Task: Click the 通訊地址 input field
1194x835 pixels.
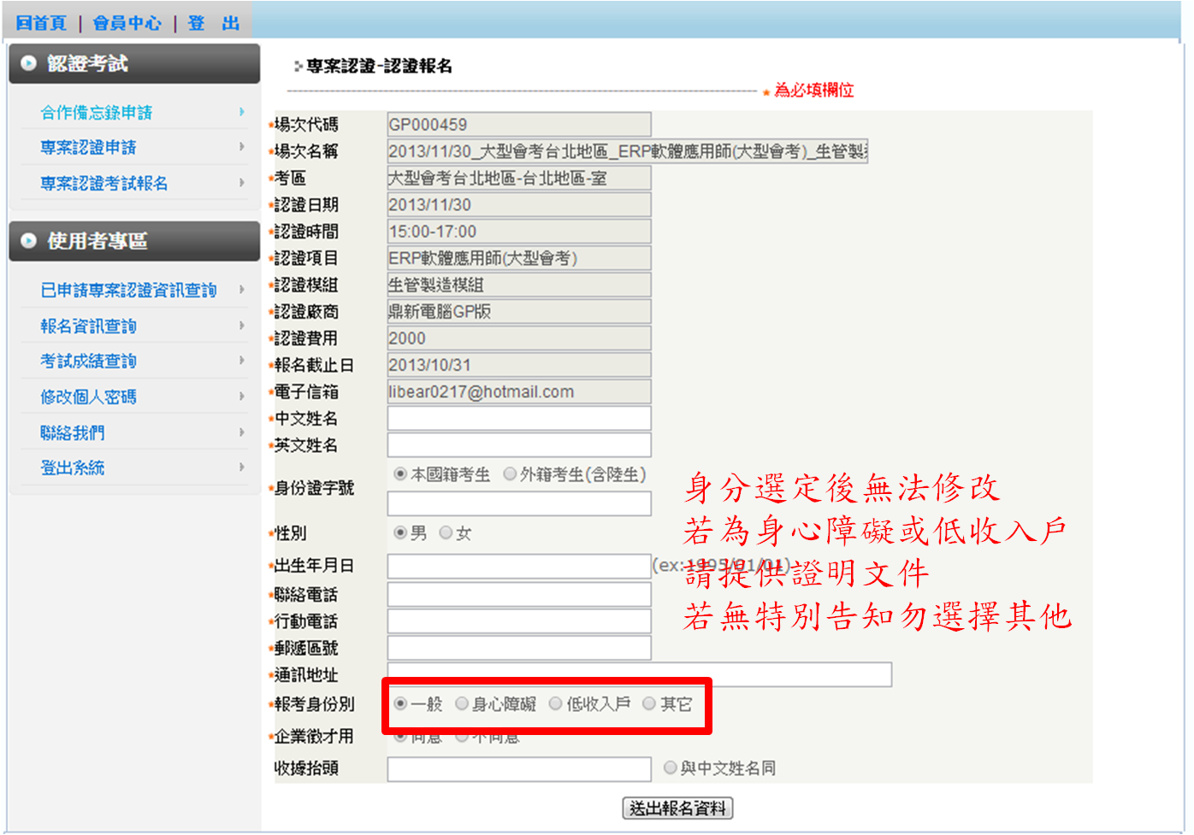Action: pyautogui.click(x=640, y=674)
